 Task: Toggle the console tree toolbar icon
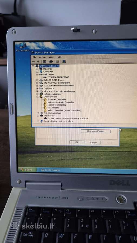45,61
